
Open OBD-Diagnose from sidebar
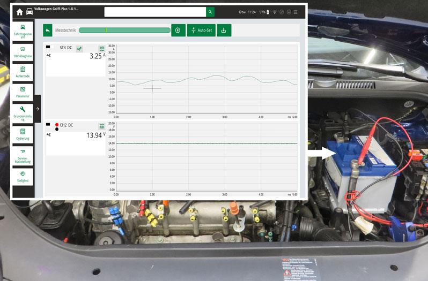click(x=23, y=51)
